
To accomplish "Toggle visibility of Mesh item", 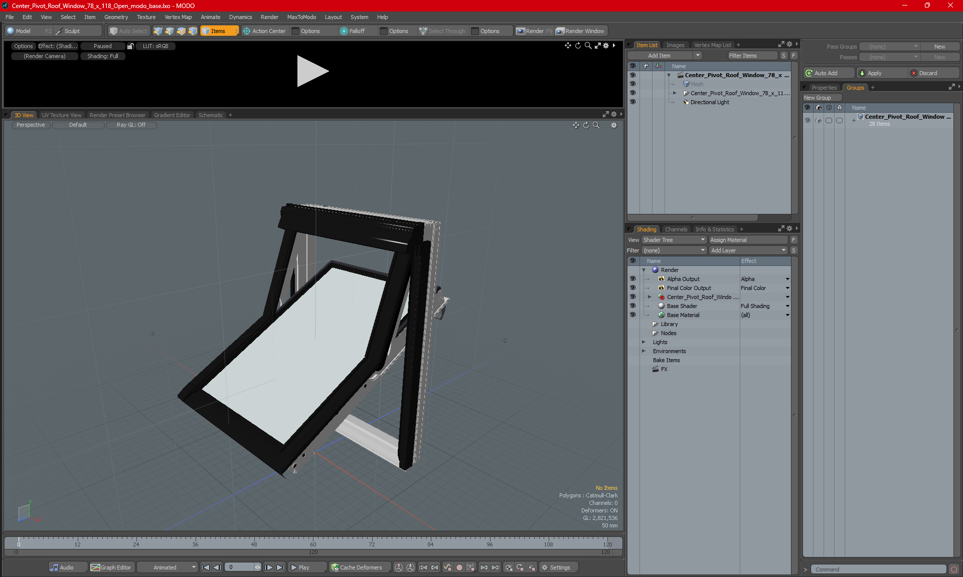I will coord(632,84).
